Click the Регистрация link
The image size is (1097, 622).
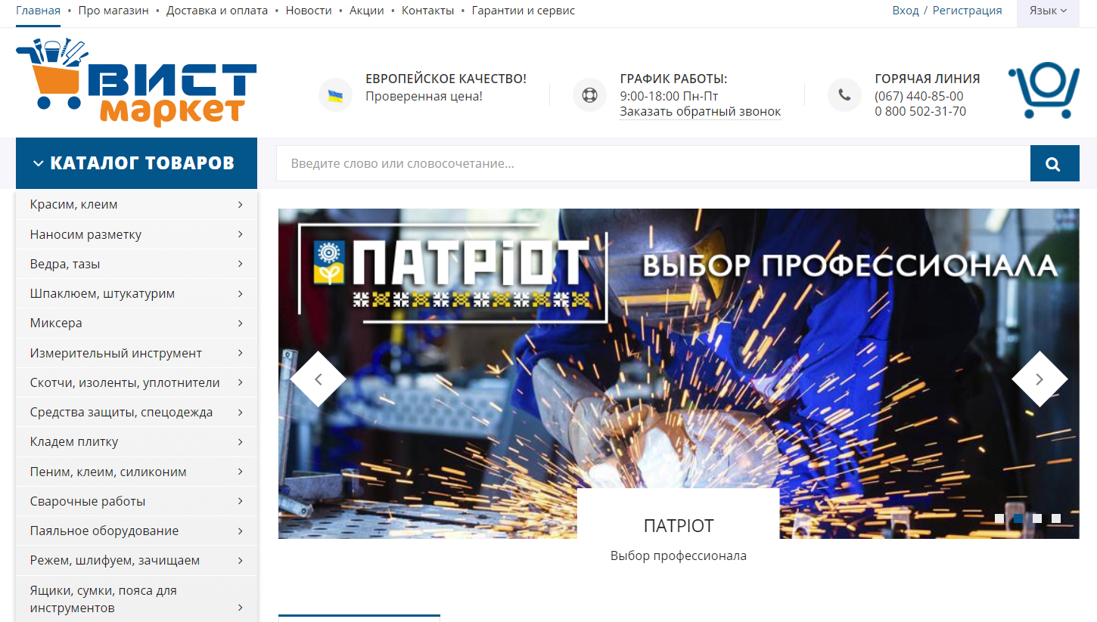tap(967, 11)
